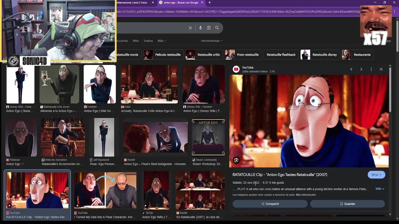The image size is (399, 224).
Task: Open Jeff Raymond 'Pixar- Ego Person' thumbnail
Action: 104,138
